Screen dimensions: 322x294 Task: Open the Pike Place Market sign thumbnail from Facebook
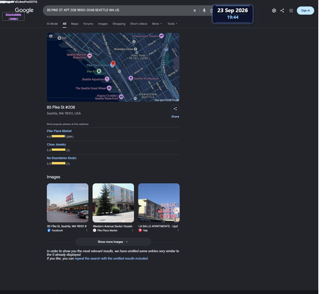point(68,202)
